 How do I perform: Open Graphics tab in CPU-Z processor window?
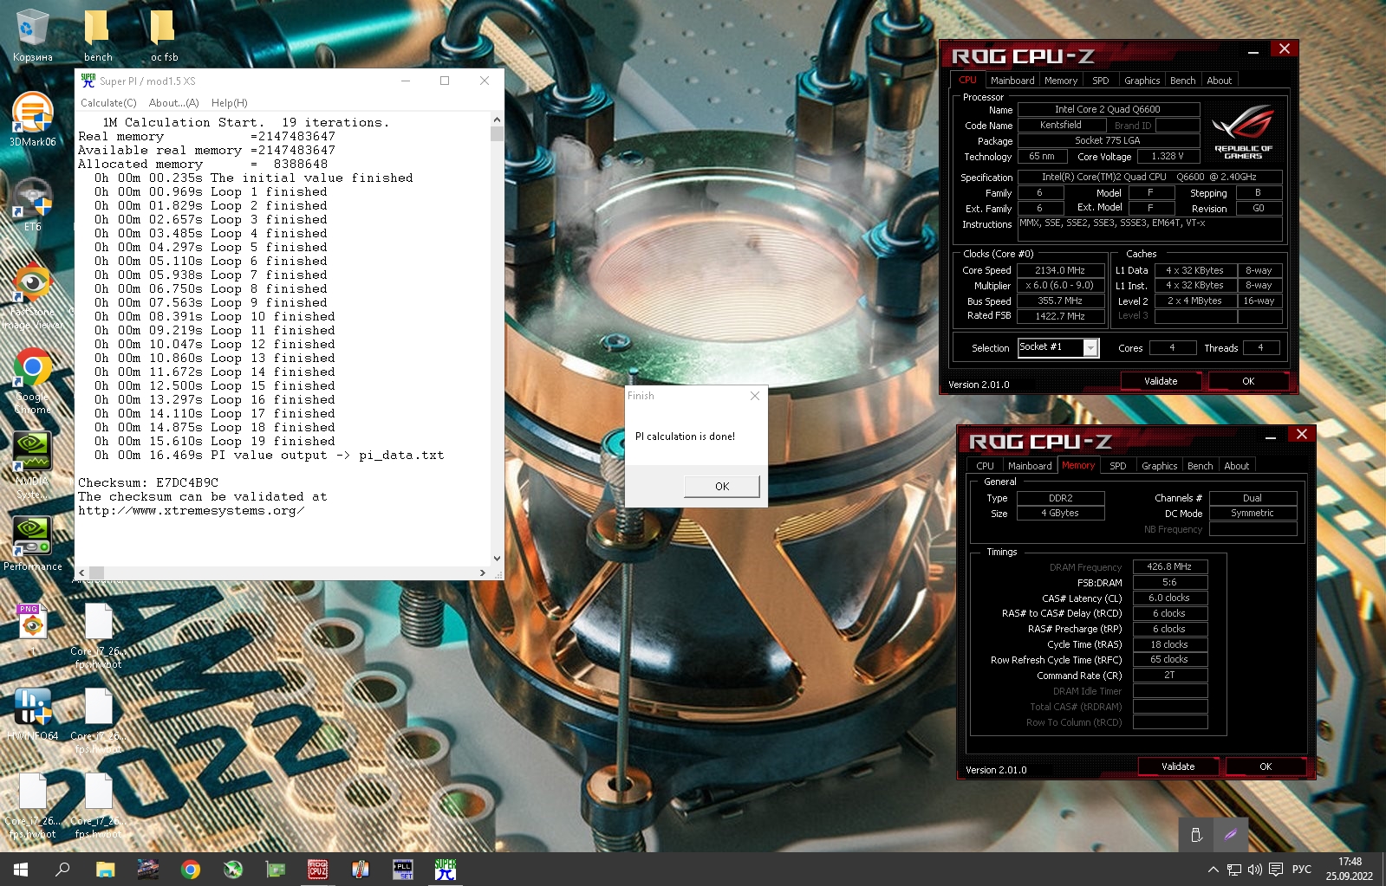[x=1142, y=81]
